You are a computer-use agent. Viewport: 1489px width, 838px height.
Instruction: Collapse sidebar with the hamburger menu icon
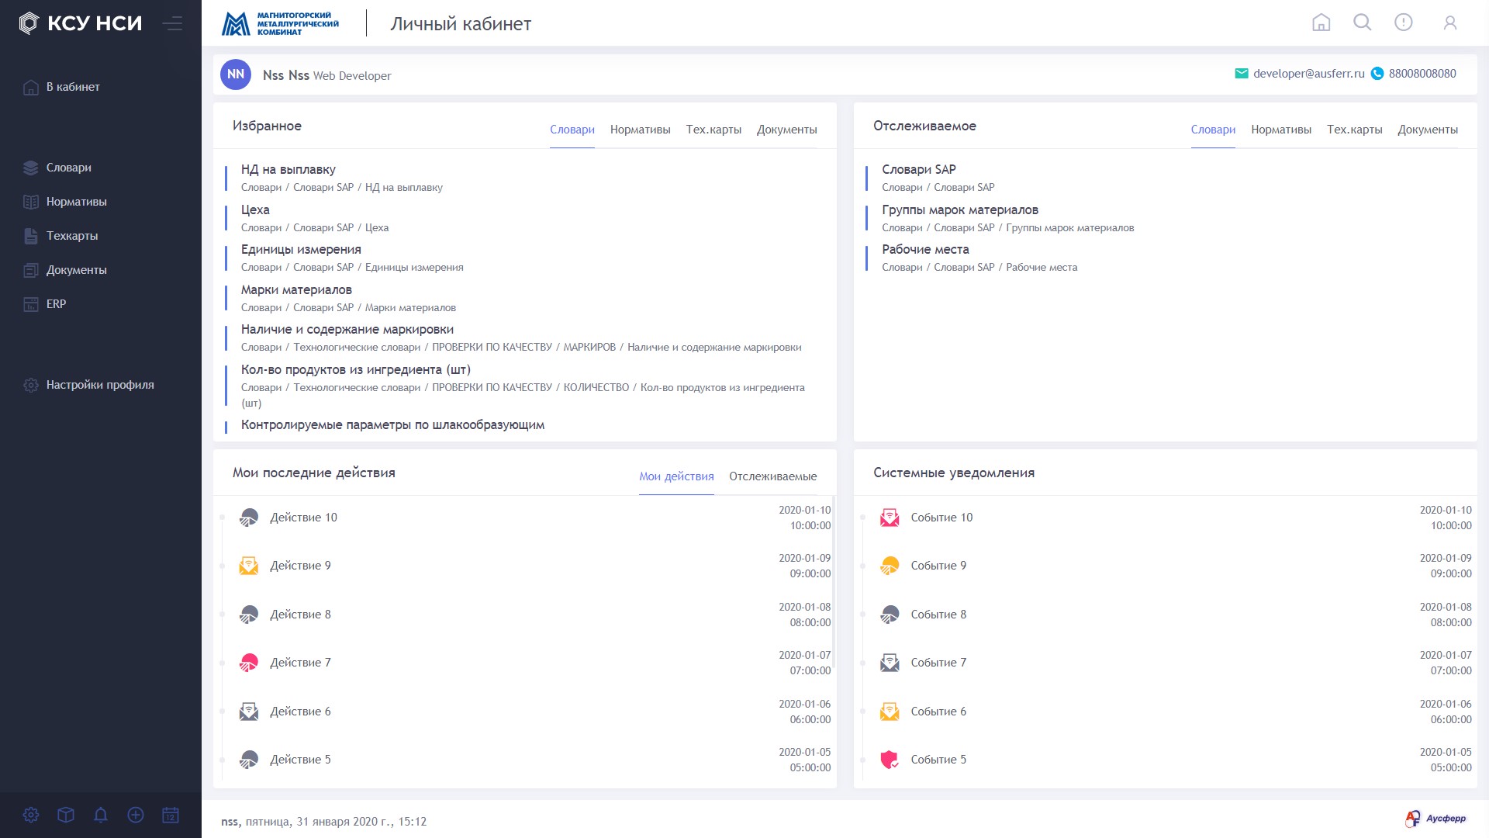click(172, 23)
